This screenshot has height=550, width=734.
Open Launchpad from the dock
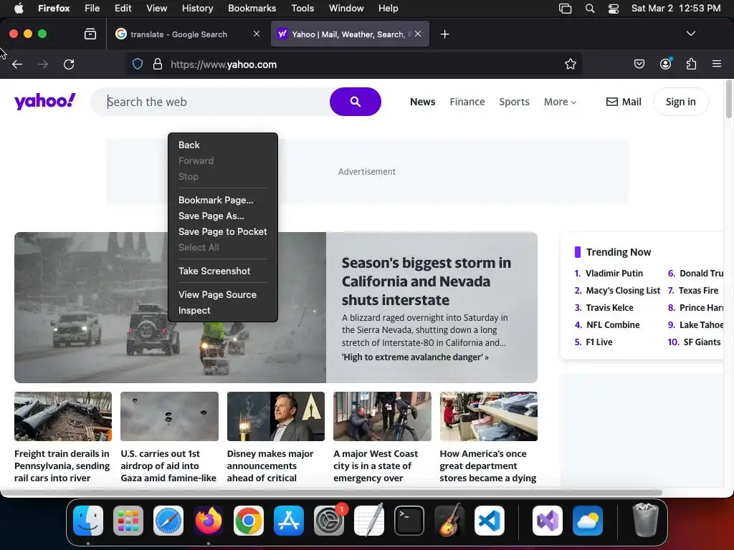128,521
